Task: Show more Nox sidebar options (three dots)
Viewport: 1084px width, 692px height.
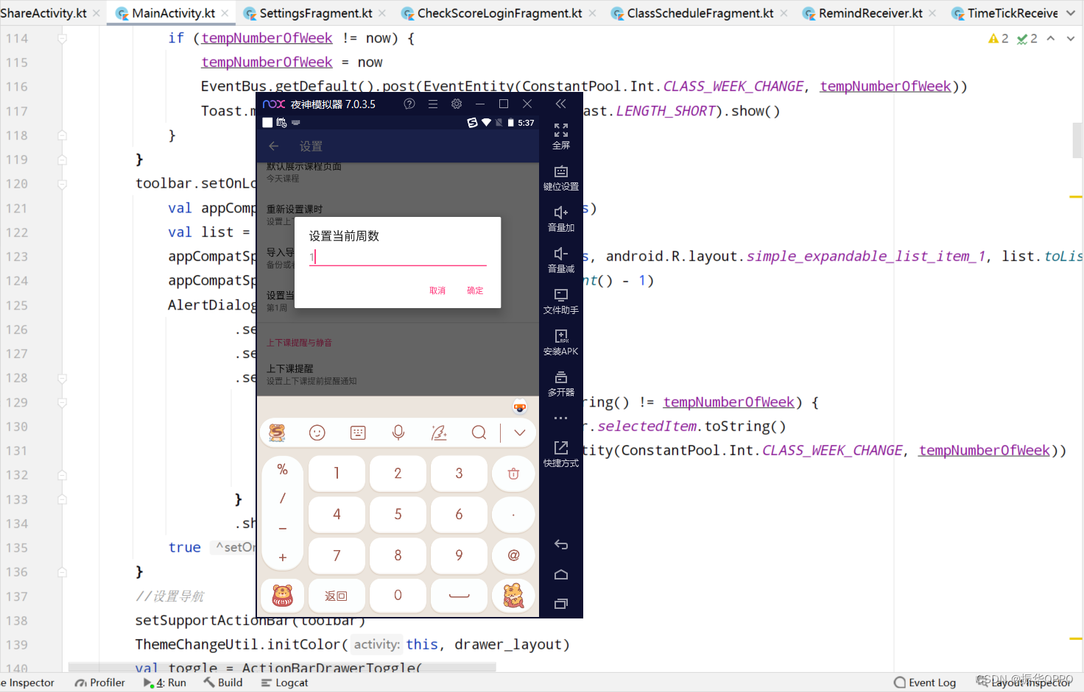Action: click(561, 418)
